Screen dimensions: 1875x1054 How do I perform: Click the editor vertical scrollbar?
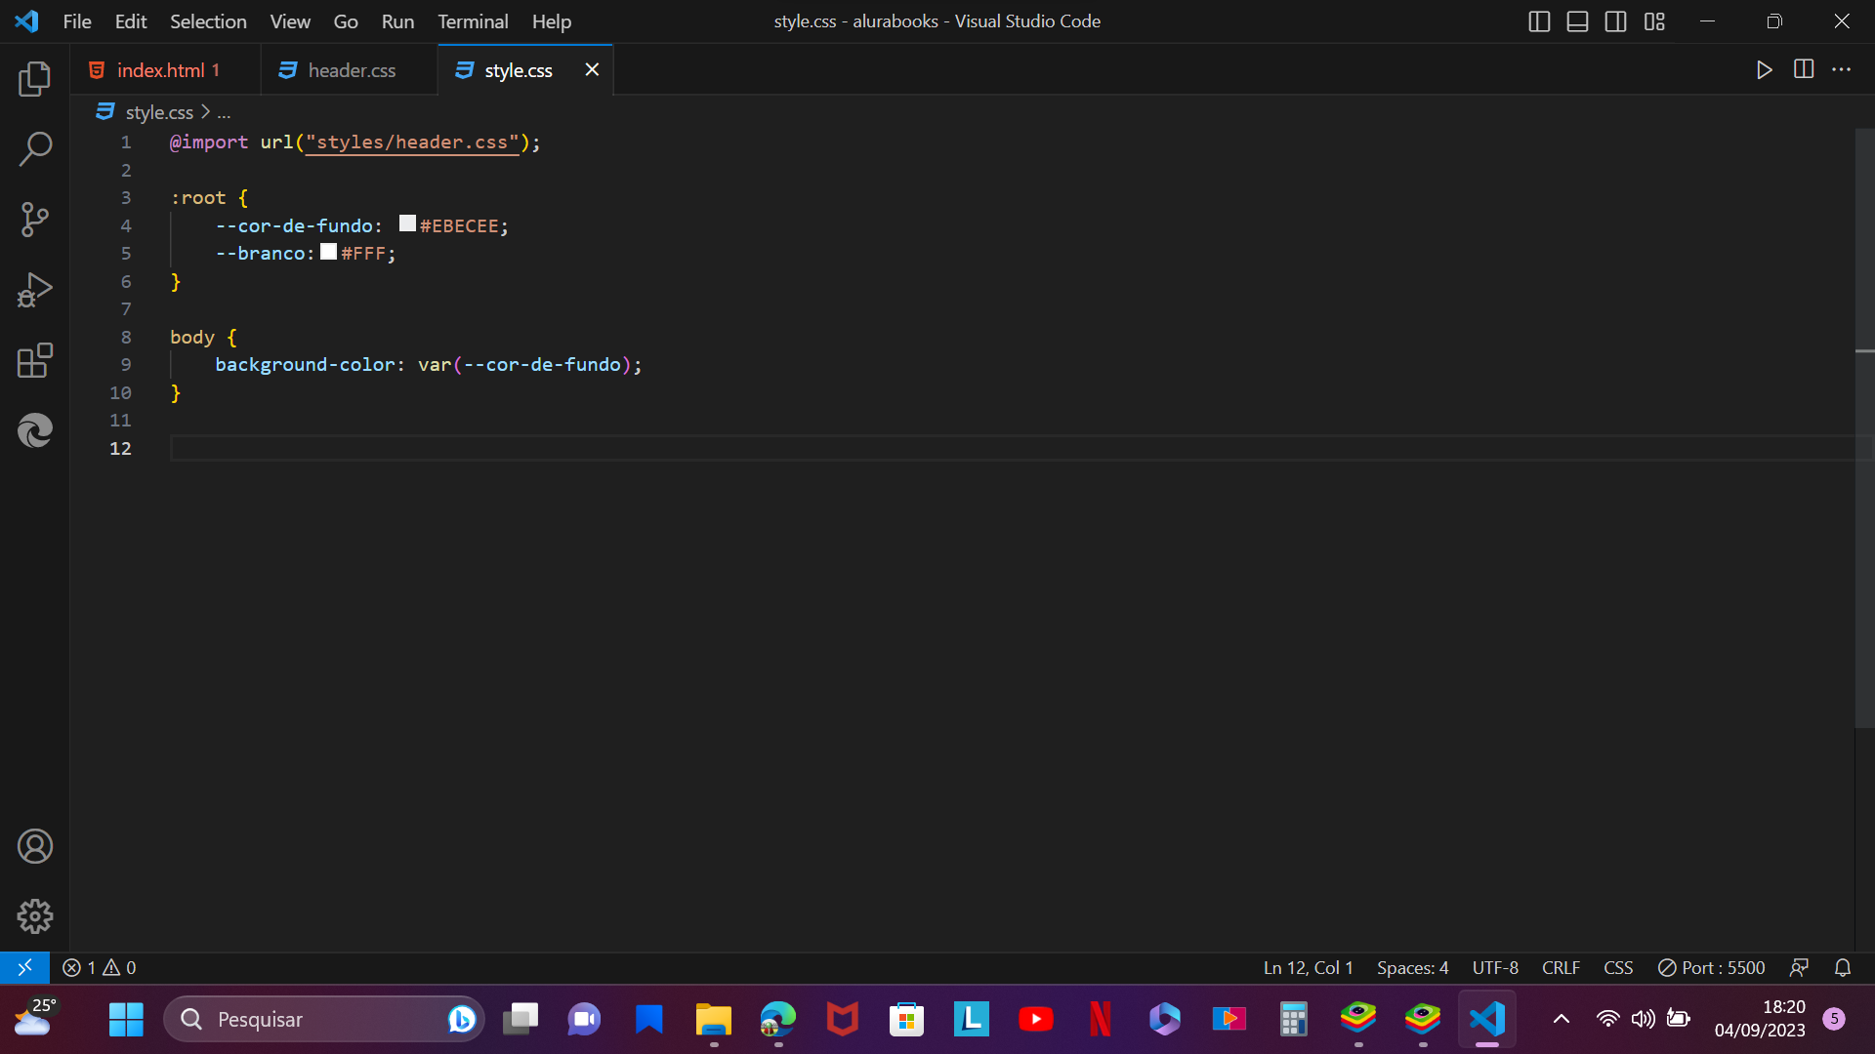(x=1864, y=428)
